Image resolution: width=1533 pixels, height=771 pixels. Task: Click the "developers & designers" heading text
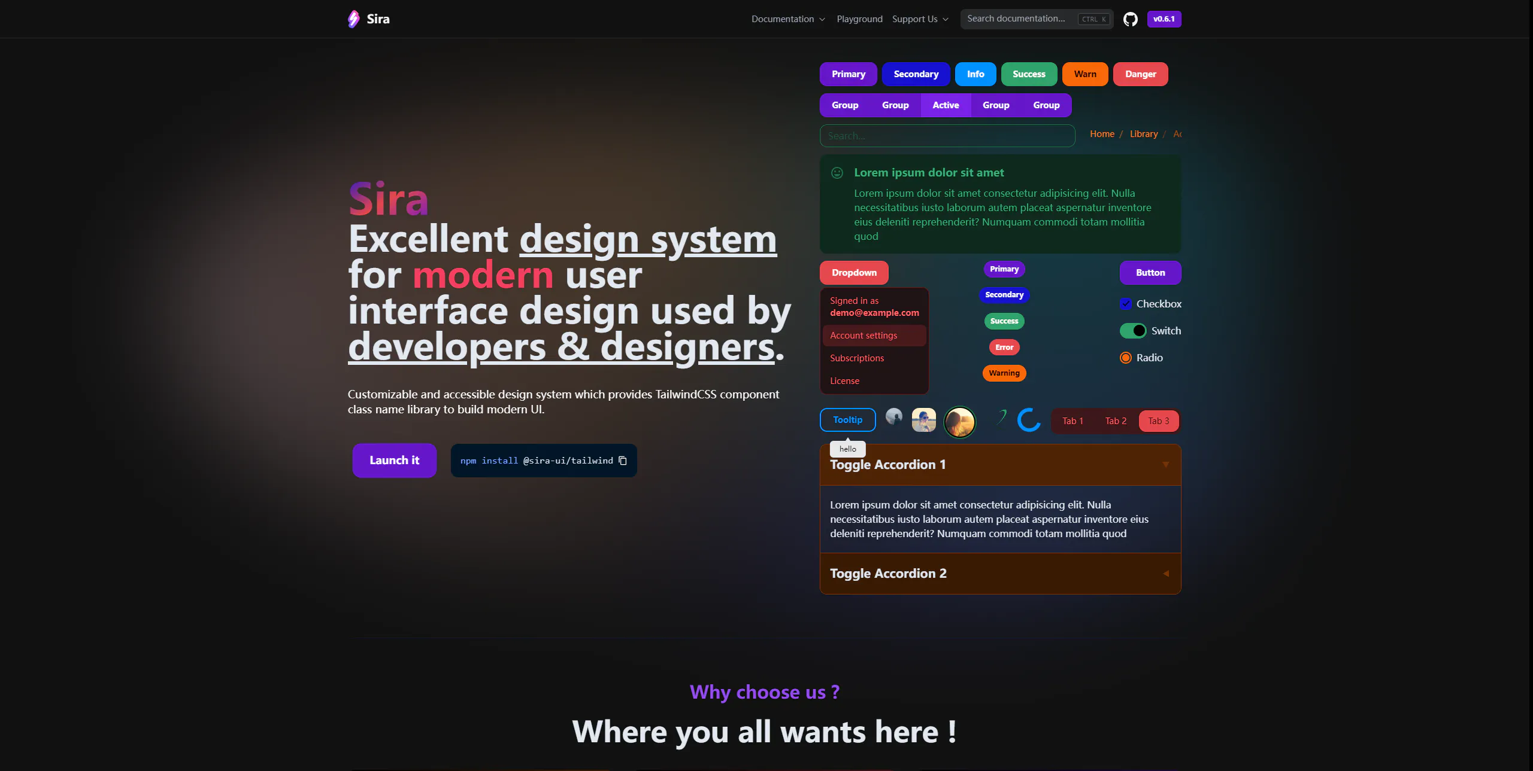tap(562, 347)
